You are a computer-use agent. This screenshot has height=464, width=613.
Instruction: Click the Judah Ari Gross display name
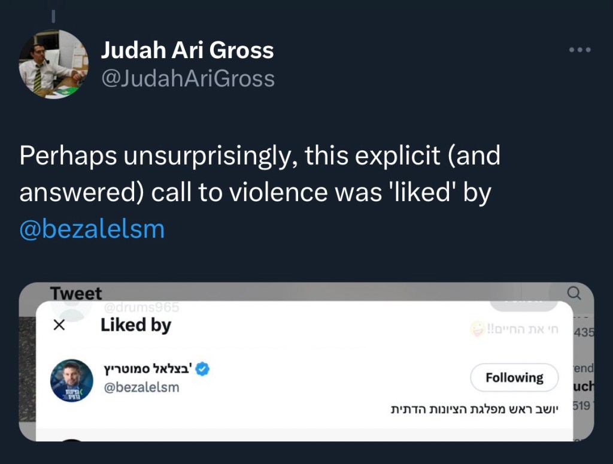[x=187, y=50]
